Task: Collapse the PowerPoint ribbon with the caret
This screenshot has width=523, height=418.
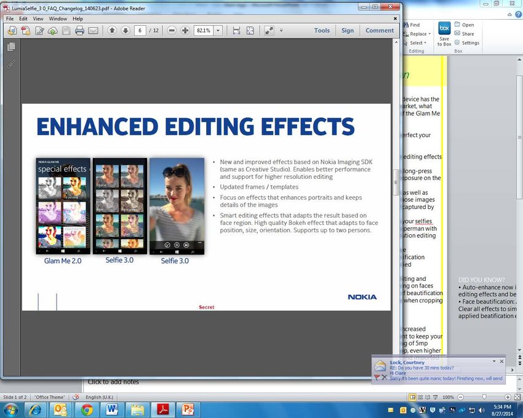Action: point(509,14)
